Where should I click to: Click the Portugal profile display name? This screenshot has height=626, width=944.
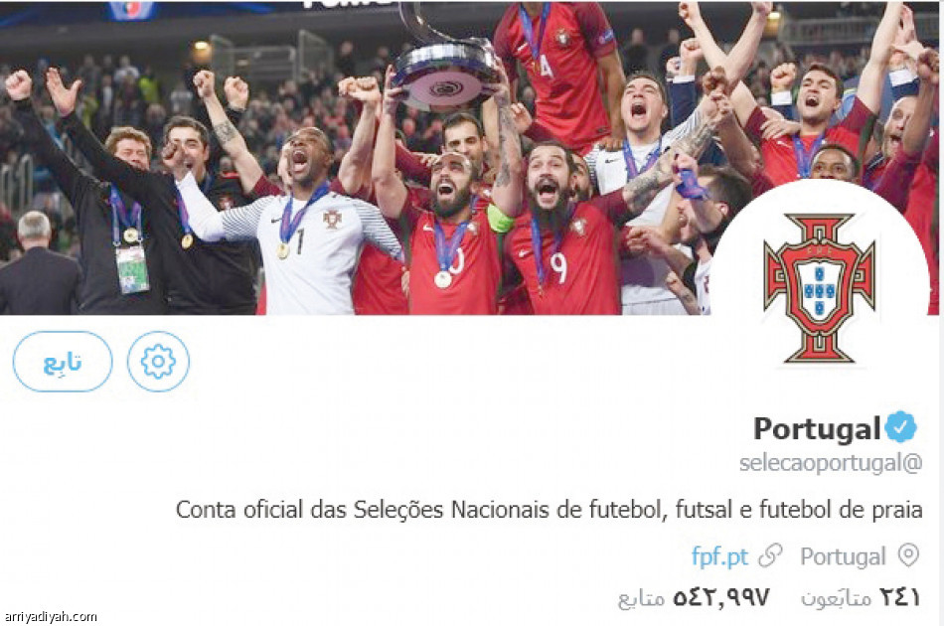[818, 429]
